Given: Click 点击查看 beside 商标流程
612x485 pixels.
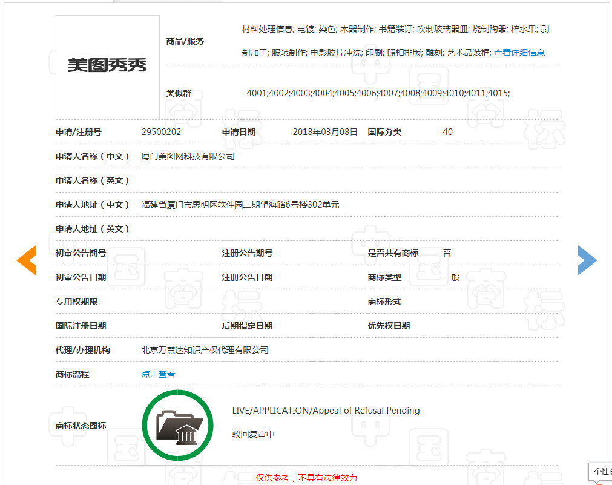Looking at the screenshot, I should pos(157,374).
